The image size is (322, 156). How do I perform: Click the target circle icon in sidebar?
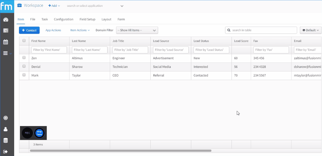tap(6, 118)
